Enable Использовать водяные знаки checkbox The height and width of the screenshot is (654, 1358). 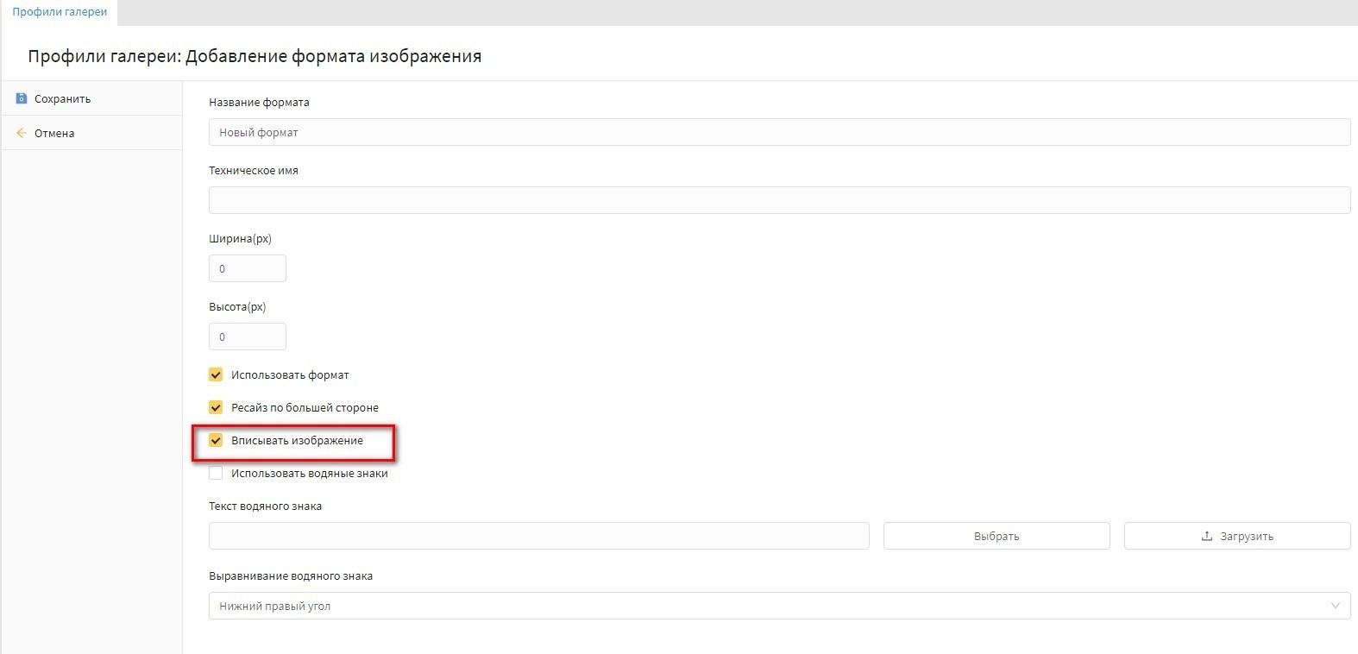click(216, 474)
